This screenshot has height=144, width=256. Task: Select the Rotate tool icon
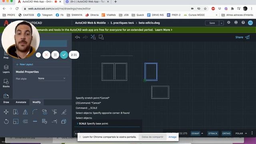point(6,122)
